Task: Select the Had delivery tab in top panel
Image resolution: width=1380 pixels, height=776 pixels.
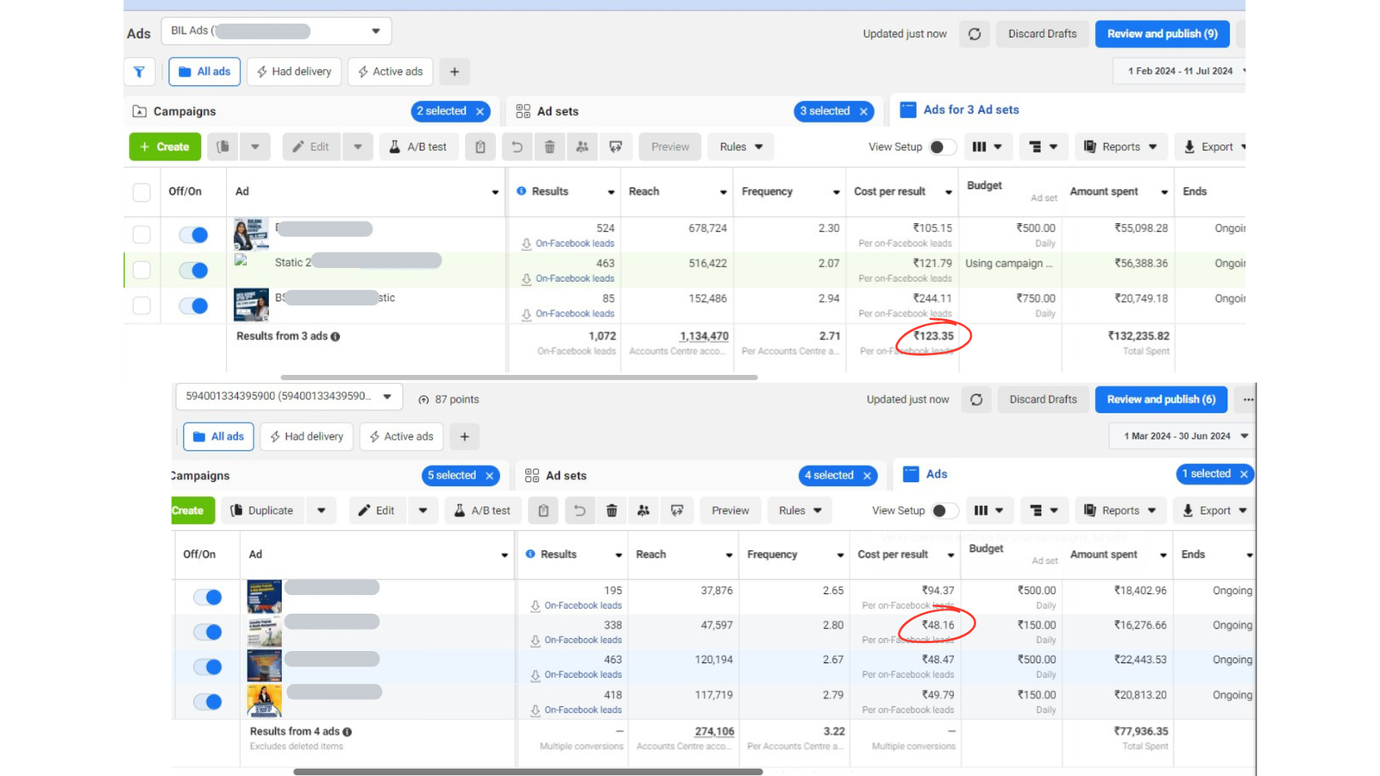Action: (294, 72)
